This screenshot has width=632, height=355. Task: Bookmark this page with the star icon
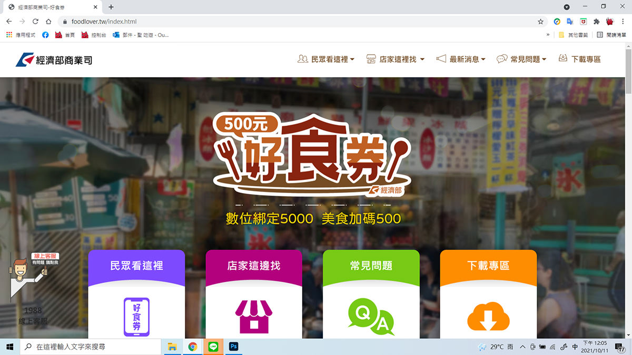pyautogui.click(x=540, y=22)
